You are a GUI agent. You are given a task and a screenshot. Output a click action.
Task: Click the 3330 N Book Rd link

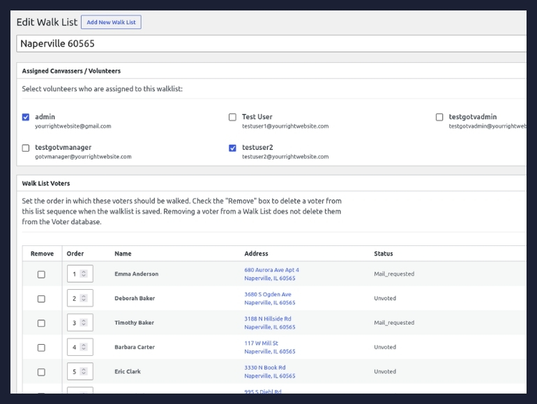tap(265, 367)
